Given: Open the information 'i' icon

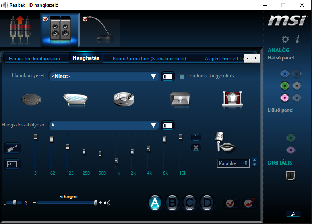Looking at the screenshot, I should (298, 39).
